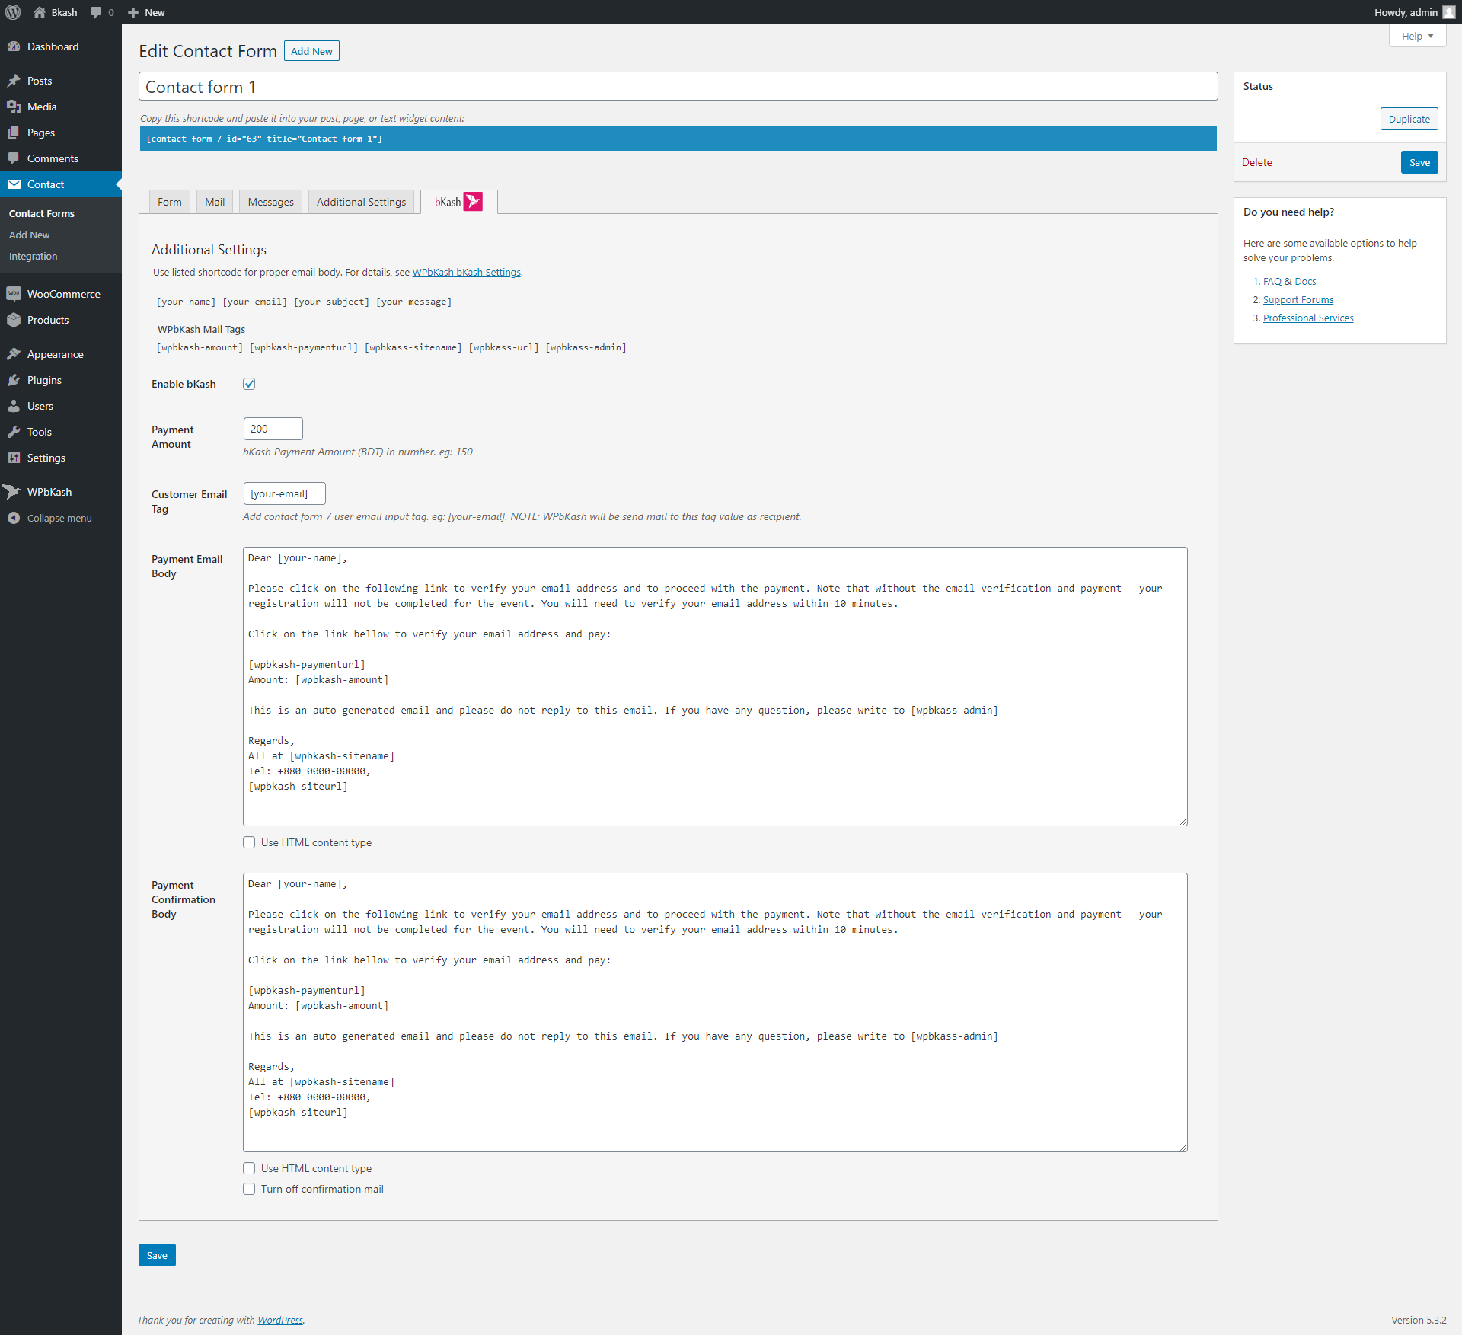Open the Bkash site home icon
Image resolution: width=1462 pixels, height=1335 pixels.
click(x=40, y=12)
